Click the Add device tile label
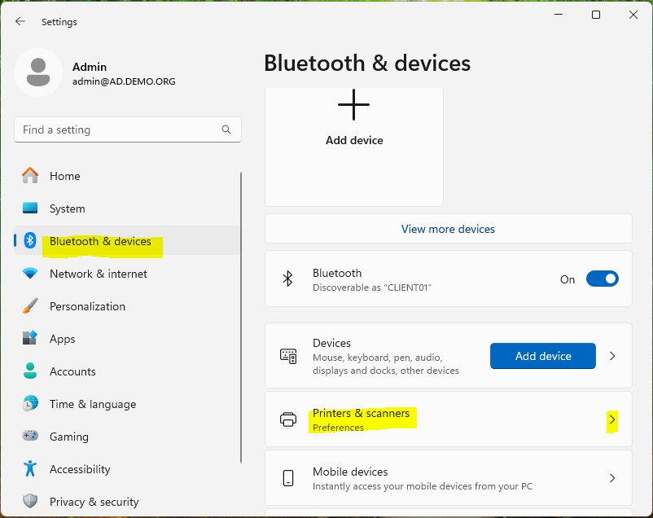Image resolution: width=653 pixels, height=518 pixels. click(x=354, y=140)
